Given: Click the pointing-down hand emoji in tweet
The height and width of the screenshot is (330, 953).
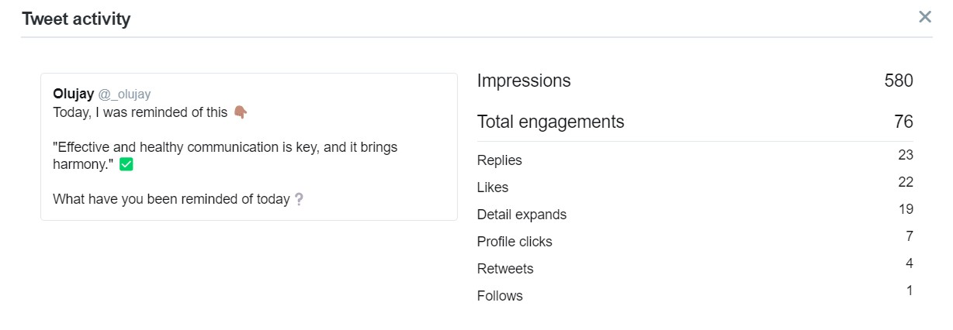Looking at the screenshot, I should [x=240, y=112].
